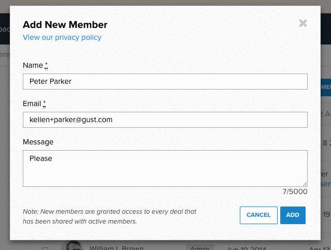
Task: Place cursor in the Message text area
Action: (165, 168)
